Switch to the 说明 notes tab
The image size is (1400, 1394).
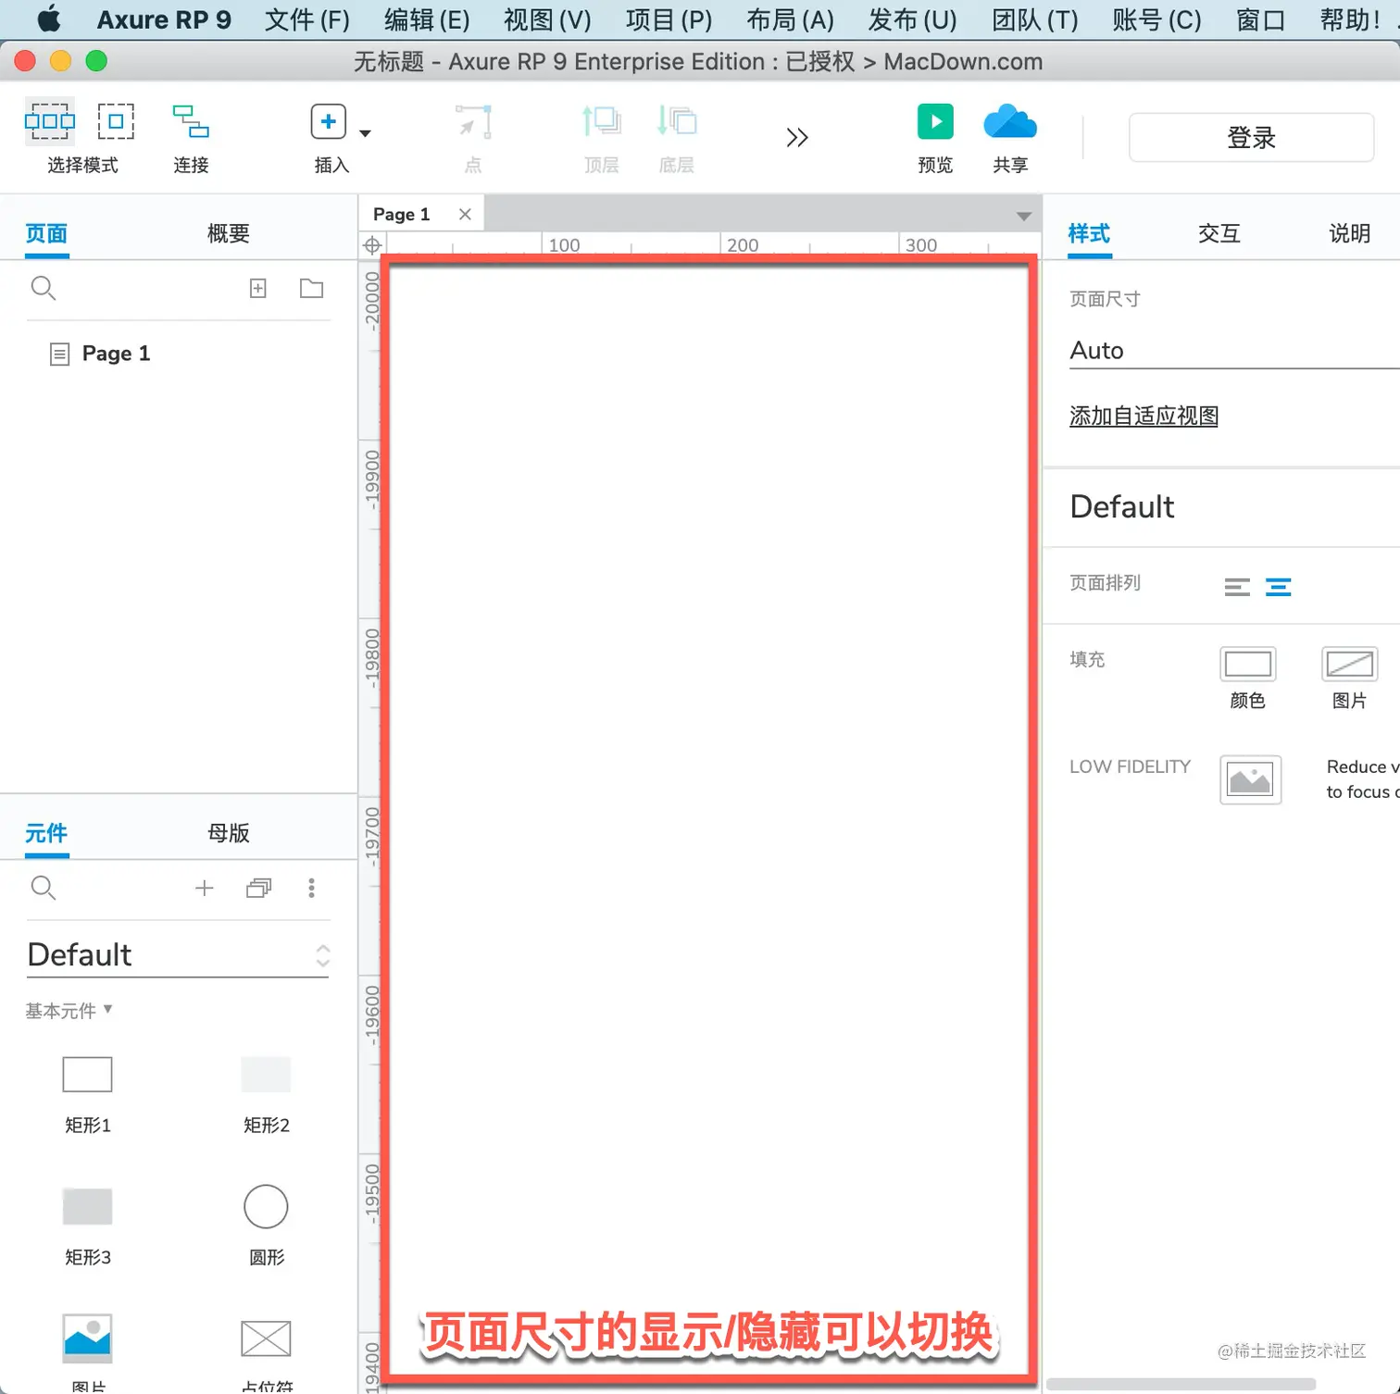[x=1349, y=233]
